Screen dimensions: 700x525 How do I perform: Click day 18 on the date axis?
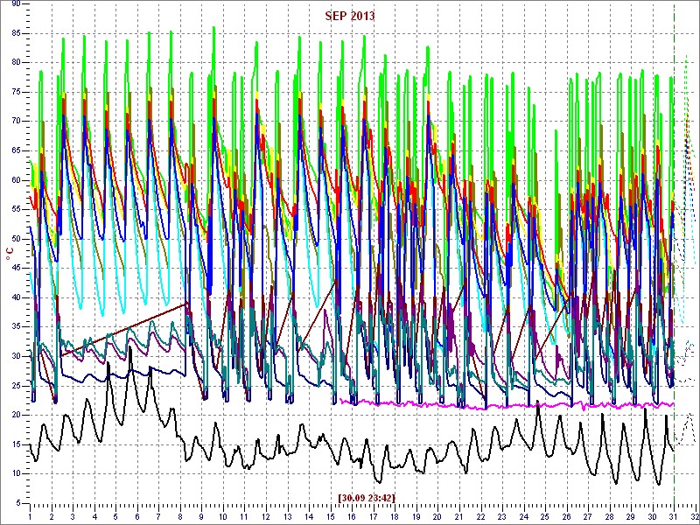pos(395,516)
